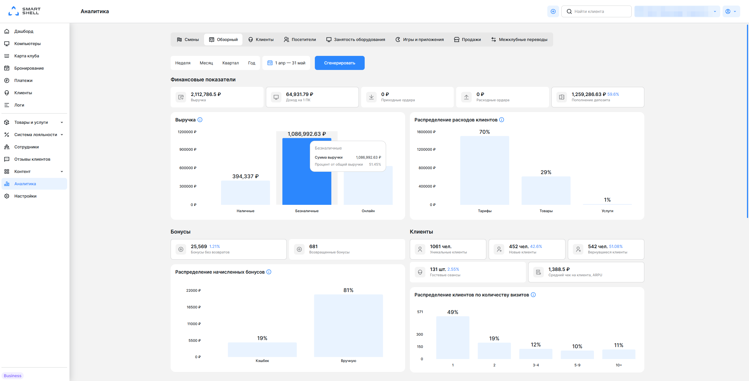Open the Посетители tab
This screenshot has height=381, width=749.
coord(300,40)
